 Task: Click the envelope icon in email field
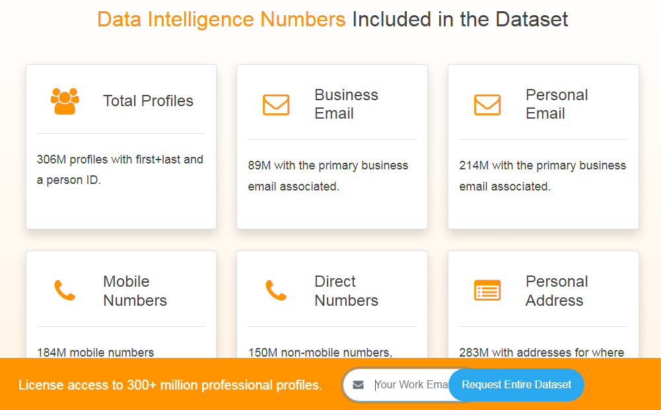pyautogui.click(x=359, y=385)
